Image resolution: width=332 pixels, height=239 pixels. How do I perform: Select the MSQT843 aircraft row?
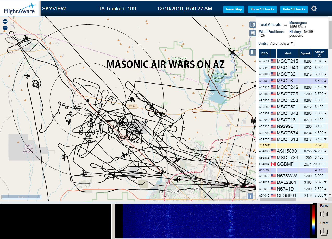tap(293, 113)
